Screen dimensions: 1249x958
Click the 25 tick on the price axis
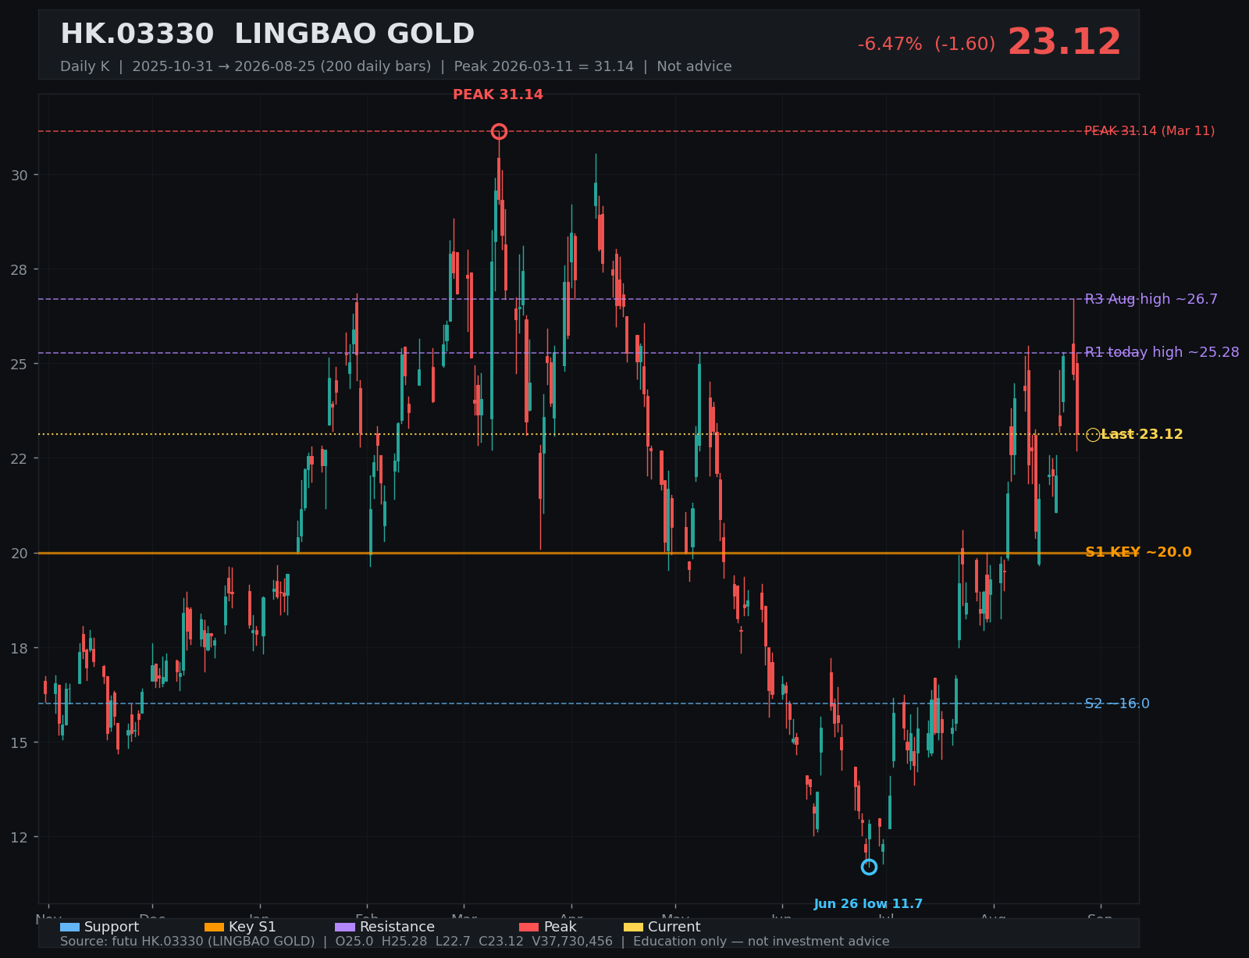point(20,364)
